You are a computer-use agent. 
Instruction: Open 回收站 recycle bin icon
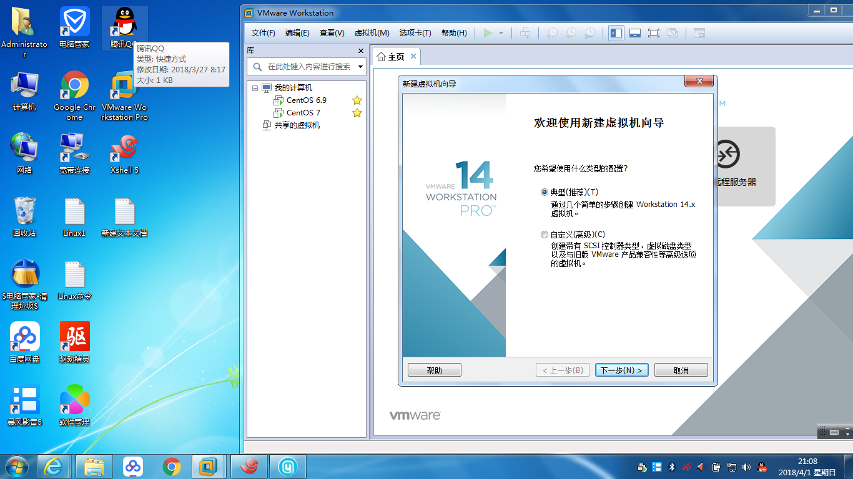point(24,216)
